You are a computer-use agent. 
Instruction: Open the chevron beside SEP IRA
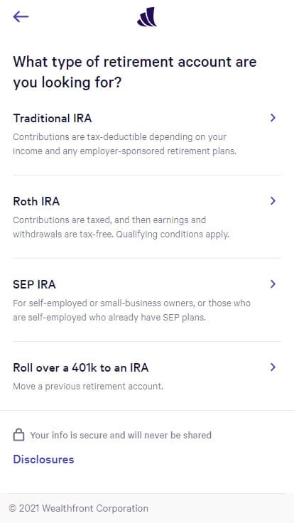[273, 284]
